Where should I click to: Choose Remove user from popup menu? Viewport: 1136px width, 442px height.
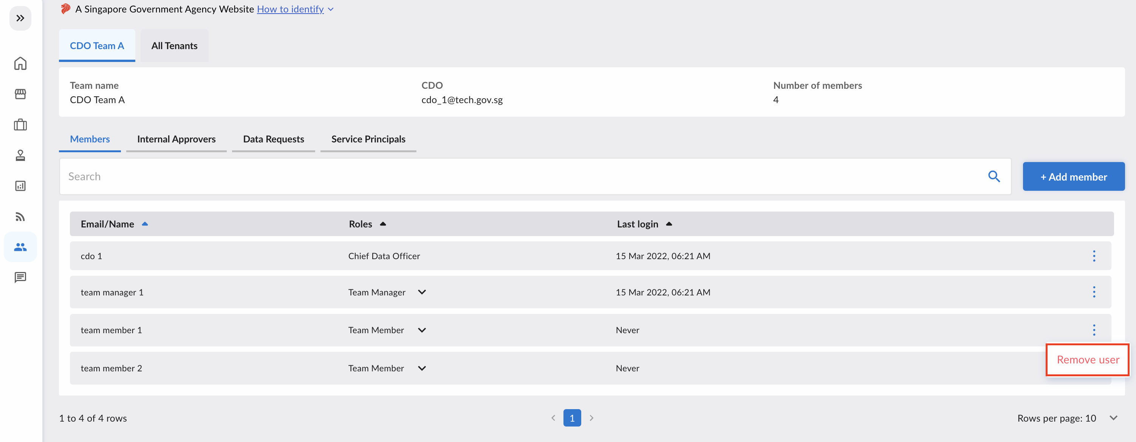coord(1088,360)
